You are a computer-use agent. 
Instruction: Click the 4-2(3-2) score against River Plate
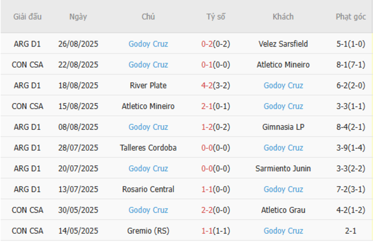click(216, 86)
